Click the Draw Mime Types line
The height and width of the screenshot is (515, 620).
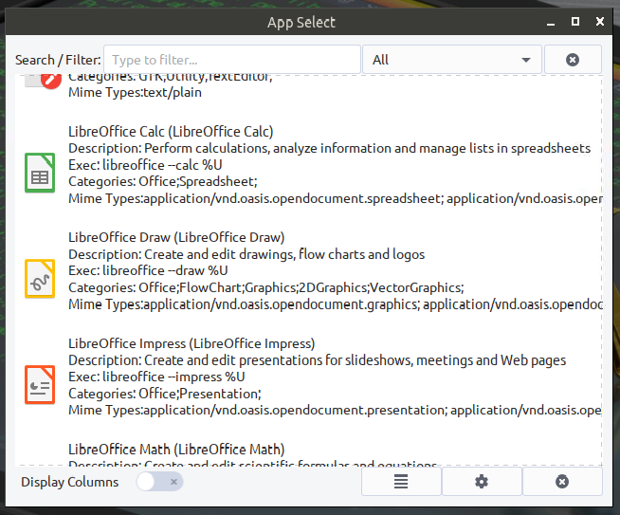tap(335, 304)
